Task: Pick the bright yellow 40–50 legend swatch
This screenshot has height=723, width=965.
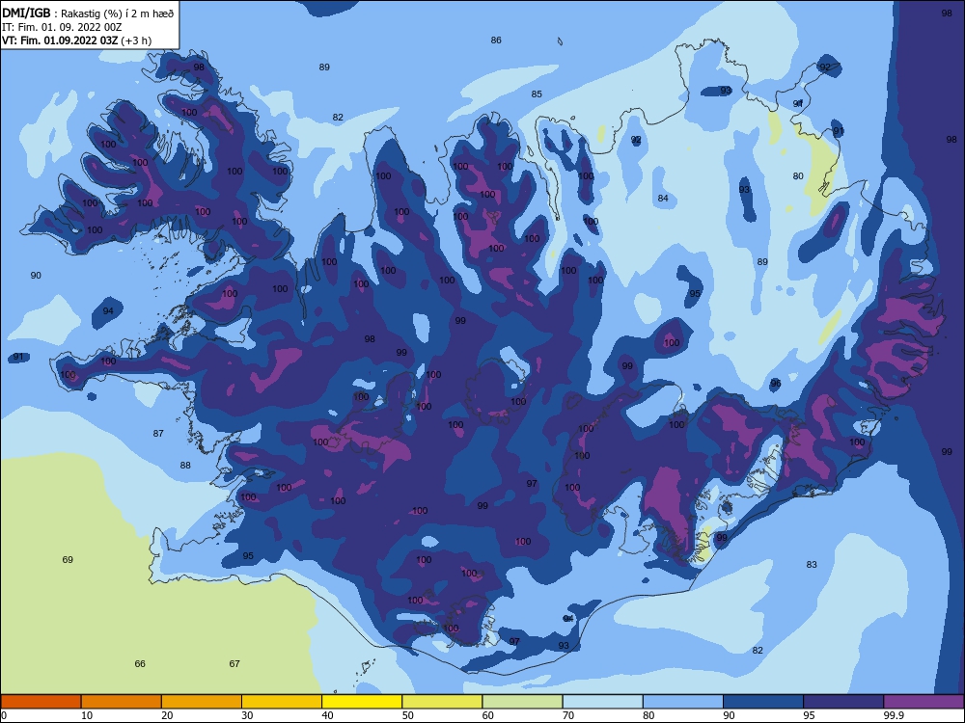Action: point(362,702)
